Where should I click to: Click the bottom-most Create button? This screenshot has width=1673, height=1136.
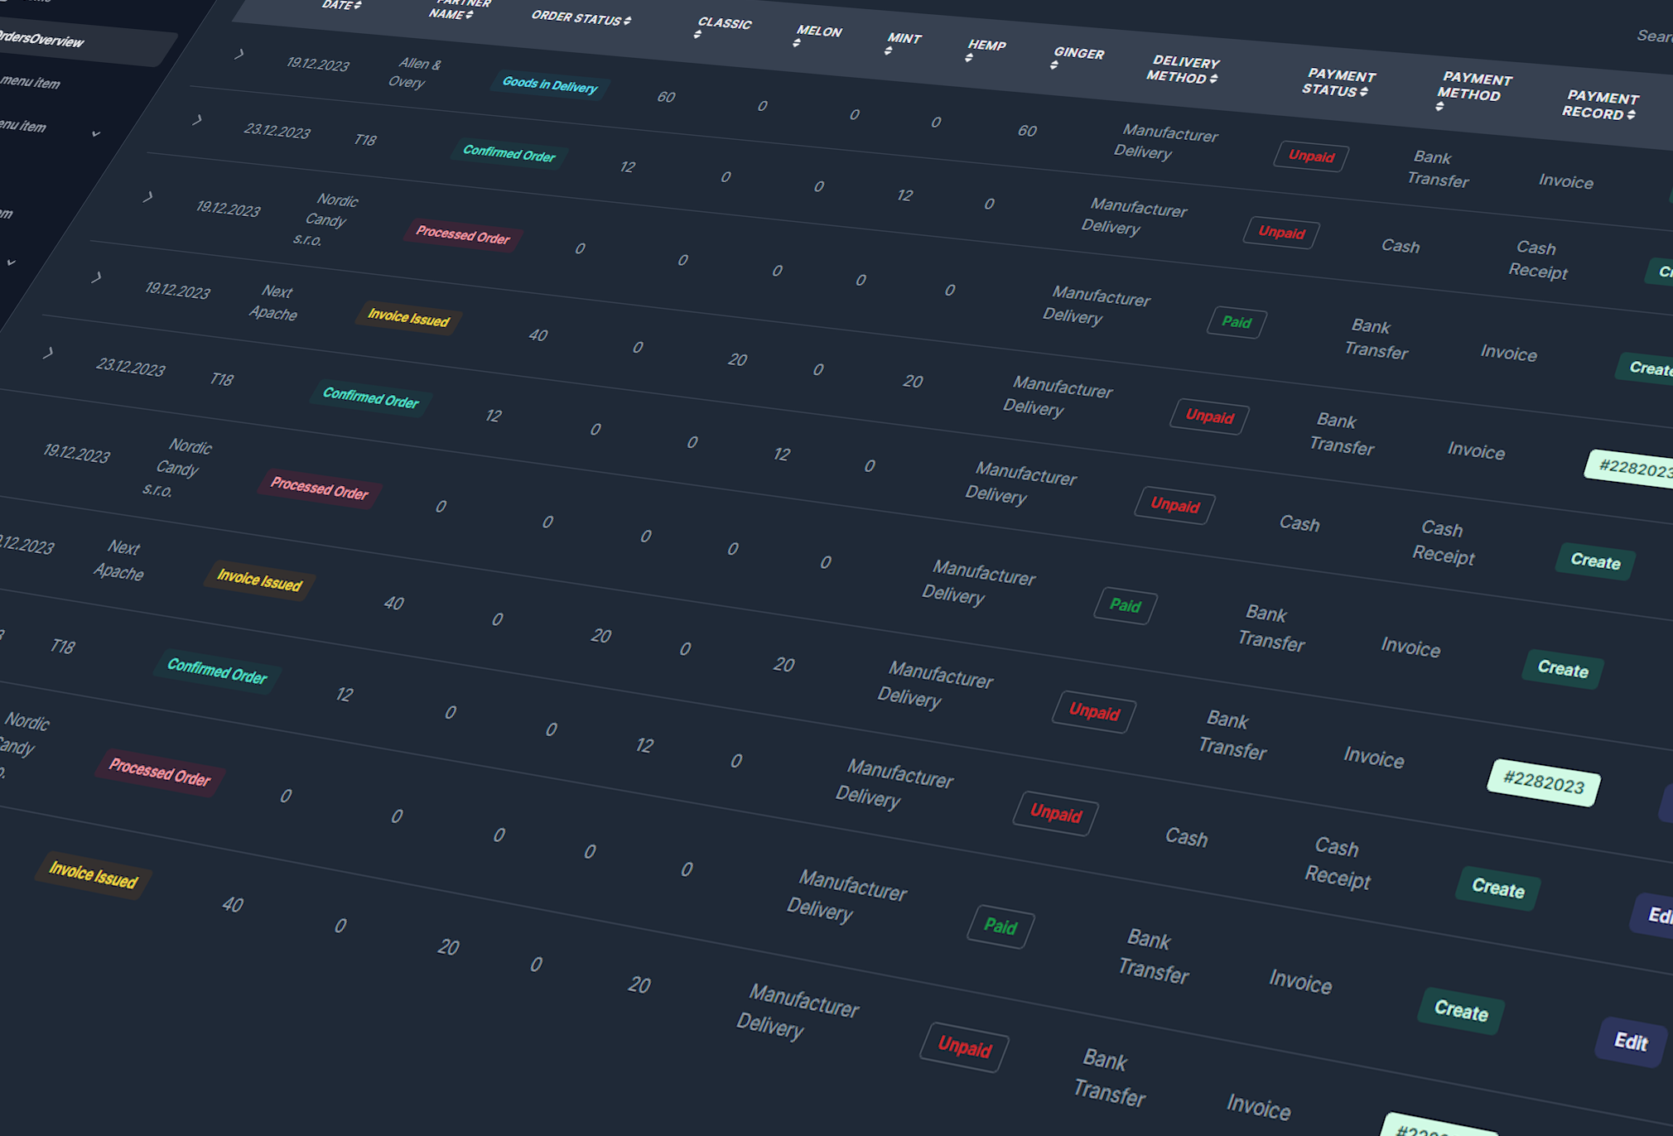coord(1461,1011)
